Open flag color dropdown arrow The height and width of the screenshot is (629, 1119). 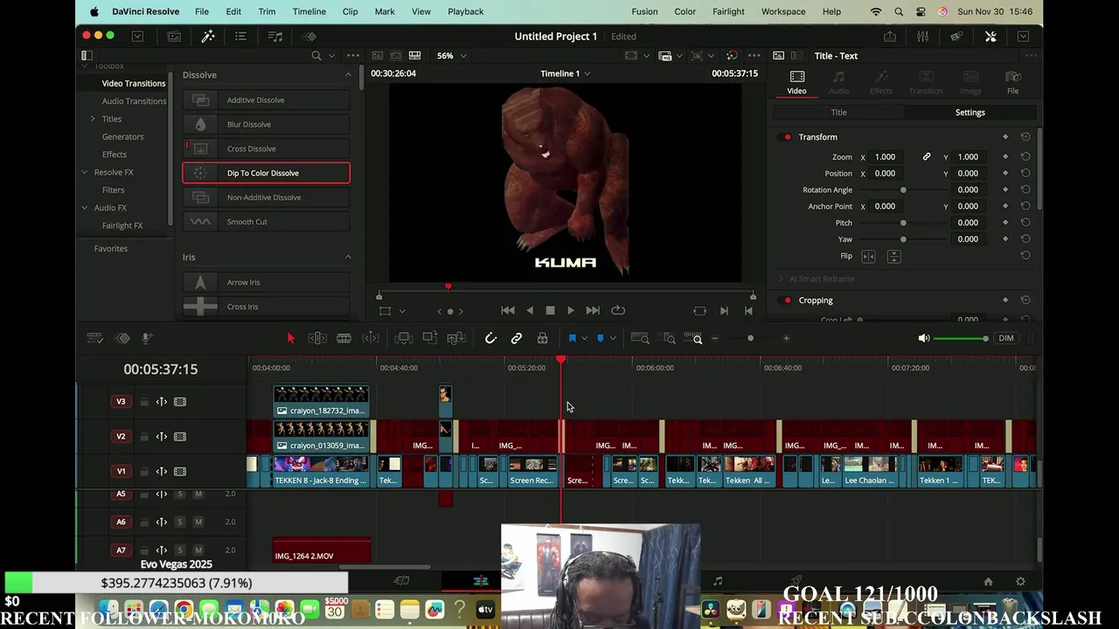[585, 338]
